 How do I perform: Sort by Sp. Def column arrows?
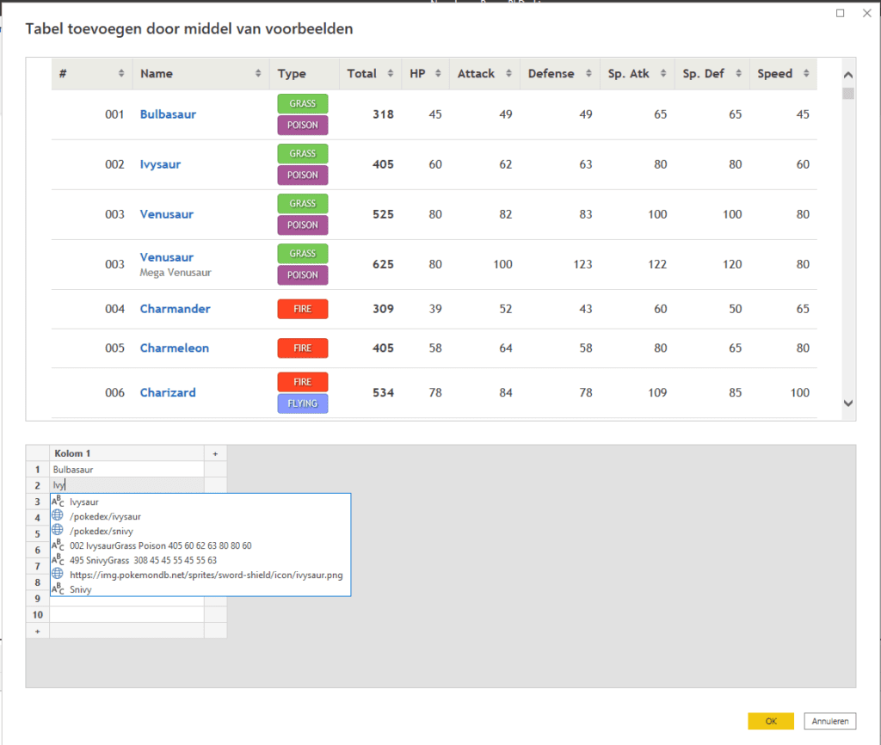click(x=738, y=74)
